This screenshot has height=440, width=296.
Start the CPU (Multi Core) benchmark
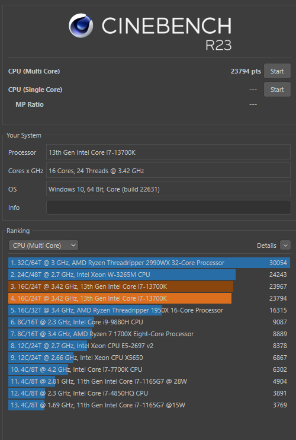277,71
